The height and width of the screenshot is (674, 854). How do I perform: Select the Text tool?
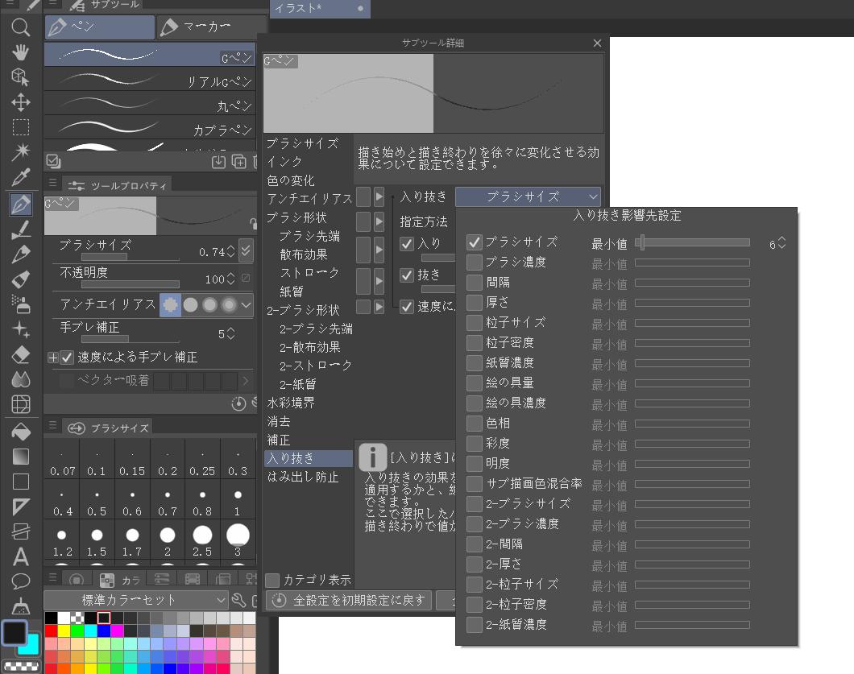click(x=21, y=557)
